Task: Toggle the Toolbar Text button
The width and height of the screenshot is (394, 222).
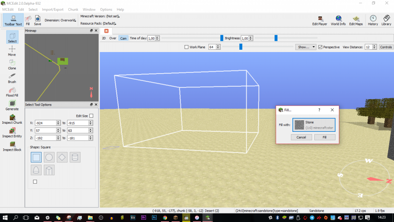Action: [13, 20]
